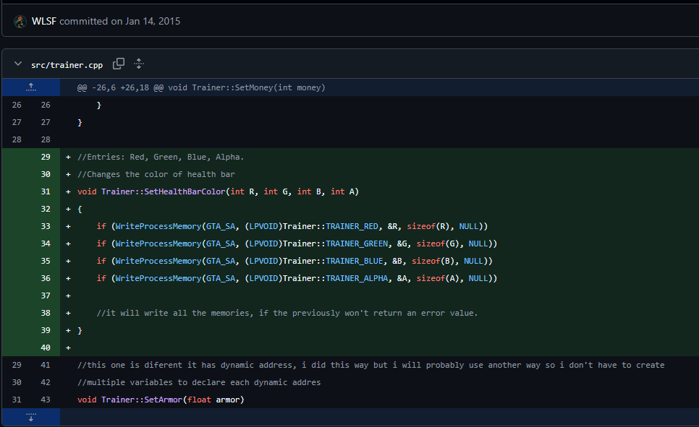Click the TRAINER_ALPHA constant
Image resolution: width=699 pixels, height=427 pixels.
(357, 278)
